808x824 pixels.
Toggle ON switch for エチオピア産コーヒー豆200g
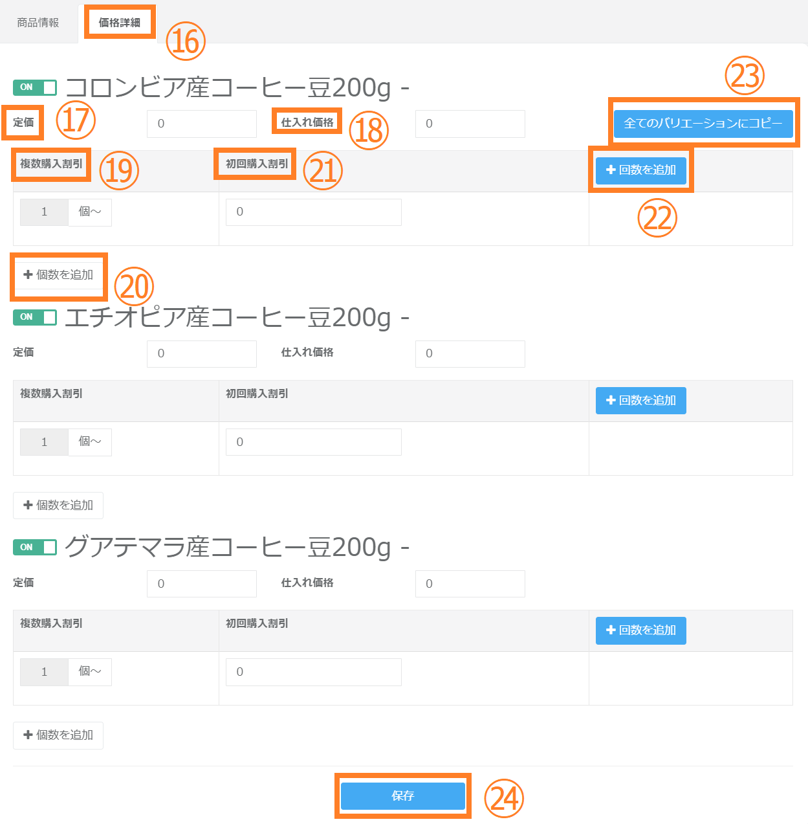pyautogui.click(x=35, y=317)
